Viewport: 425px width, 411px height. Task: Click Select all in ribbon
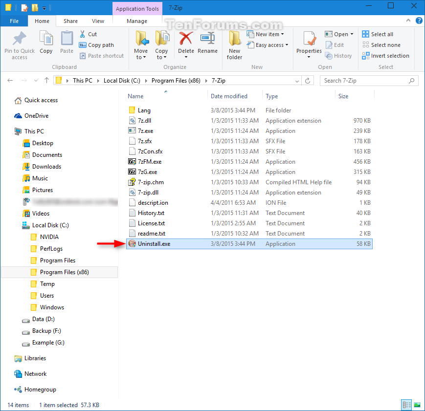tap(378, 34)
